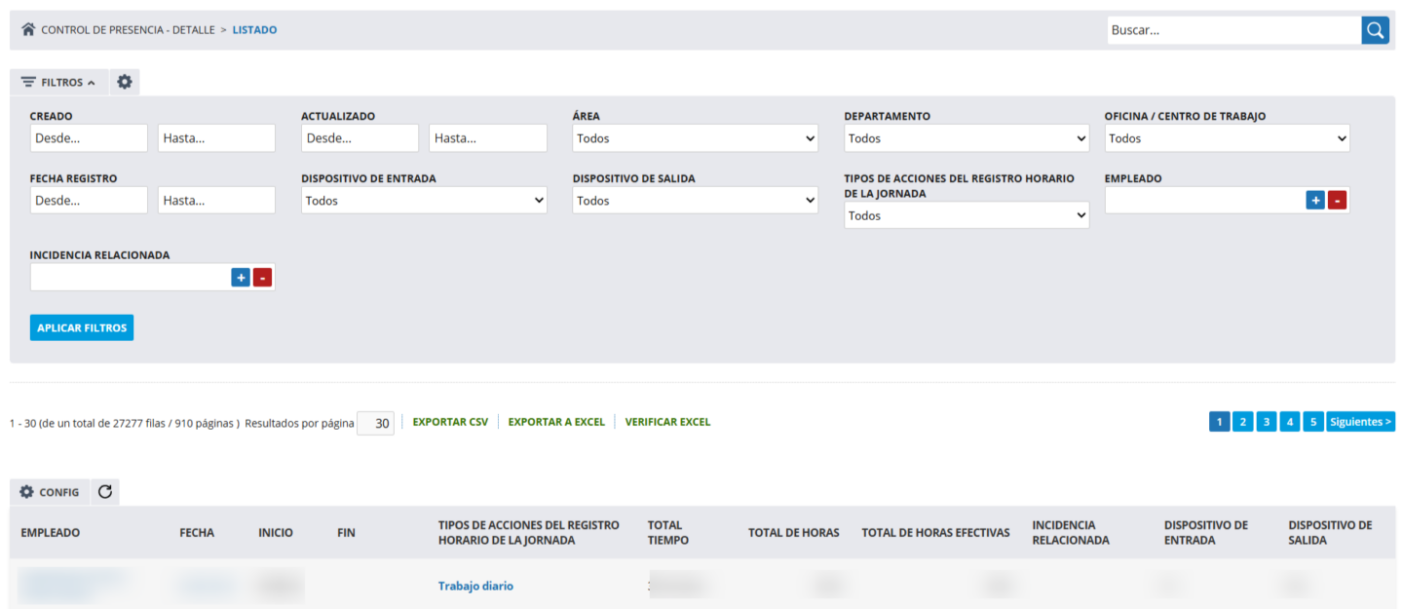This screenshot has width=1403, height=609.
Task: Open the CONFIG gear for the table
Action: tap(50, 492)
